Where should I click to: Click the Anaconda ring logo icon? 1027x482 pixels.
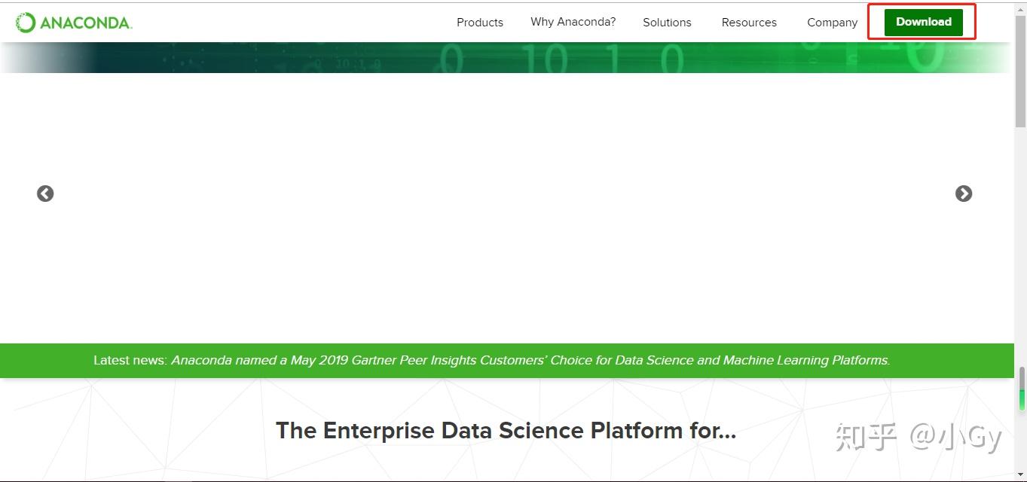coord(26,23)
